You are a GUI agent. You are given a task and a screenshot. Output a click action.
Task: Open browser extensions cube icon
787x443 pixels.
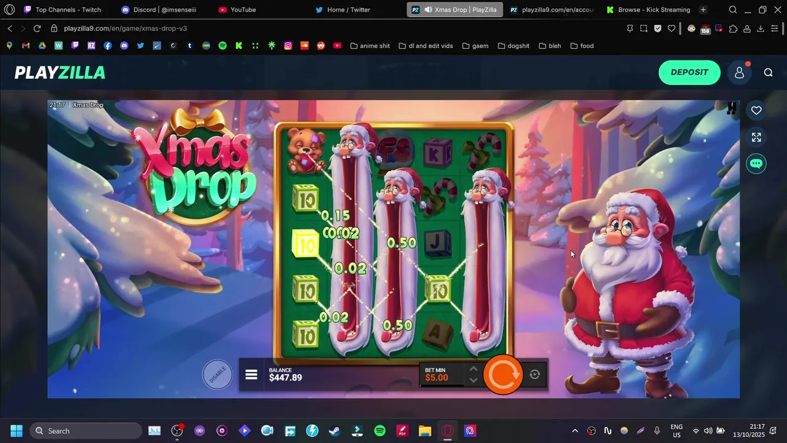733,28
